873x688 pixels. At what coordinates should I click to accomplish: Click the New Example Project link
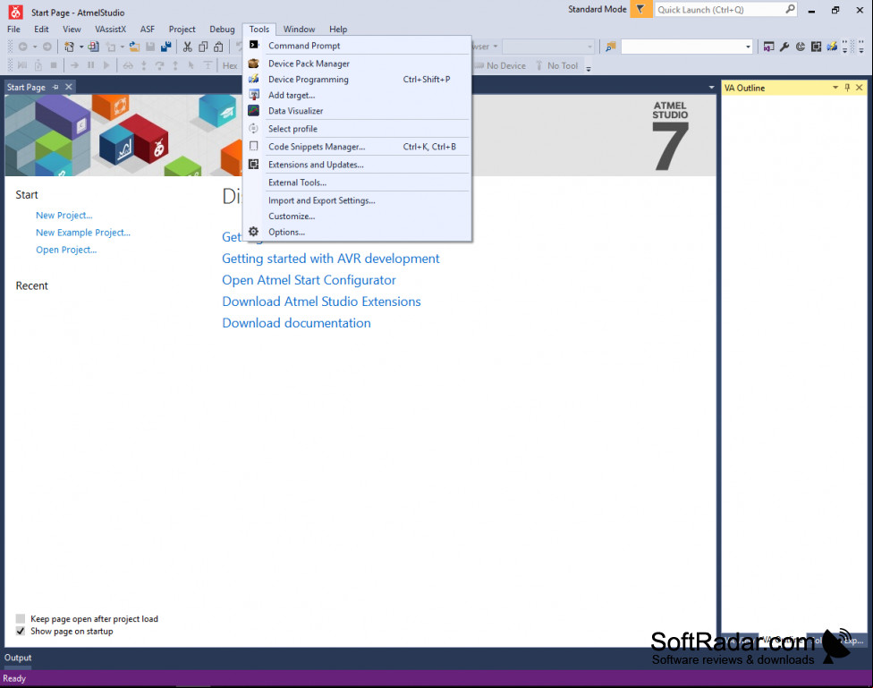pyautogui.click(x=83, y=233)
